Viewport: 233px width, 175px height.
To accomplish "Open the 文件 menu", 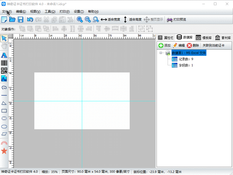I will (x=7, y=12).
